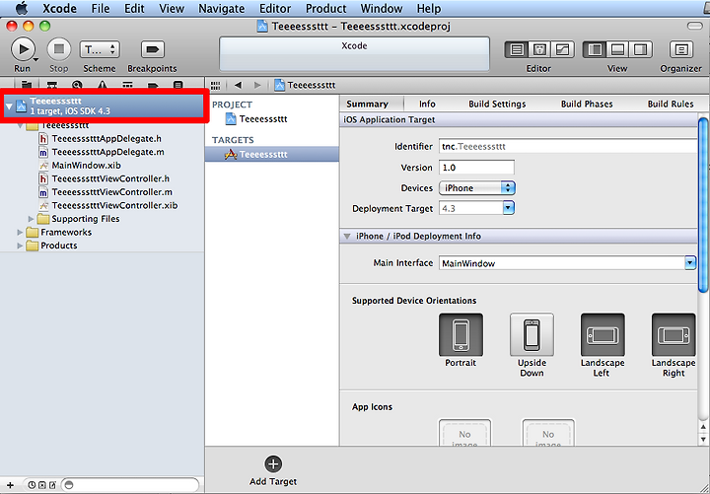The image size is (710, 494).
Task: Click the first empty App Icons image well
Action: (464, 433)
